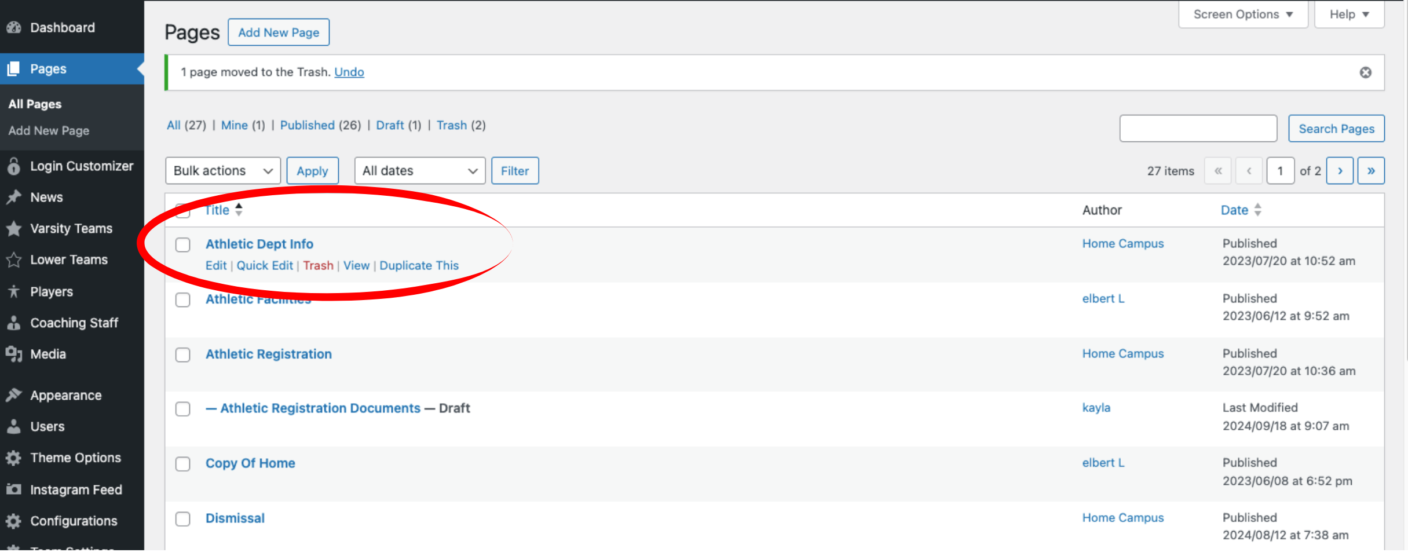
Task: Focus the search pages text field
Action: point(1198,129)
